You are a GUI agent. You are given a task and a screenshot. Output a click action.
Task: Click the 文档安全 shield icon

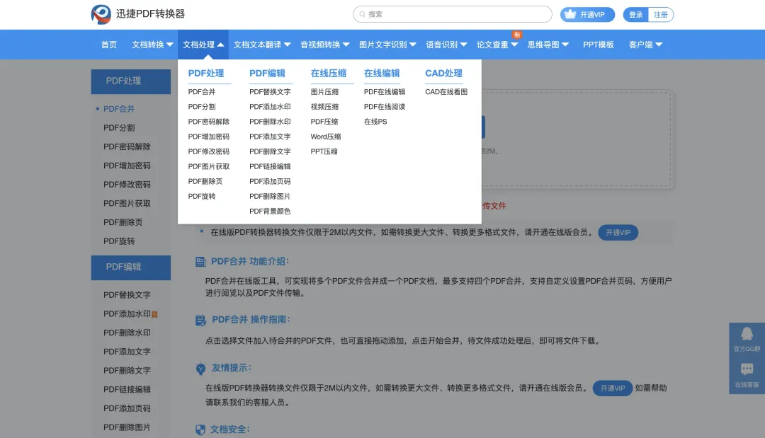(x=200, y=430)
